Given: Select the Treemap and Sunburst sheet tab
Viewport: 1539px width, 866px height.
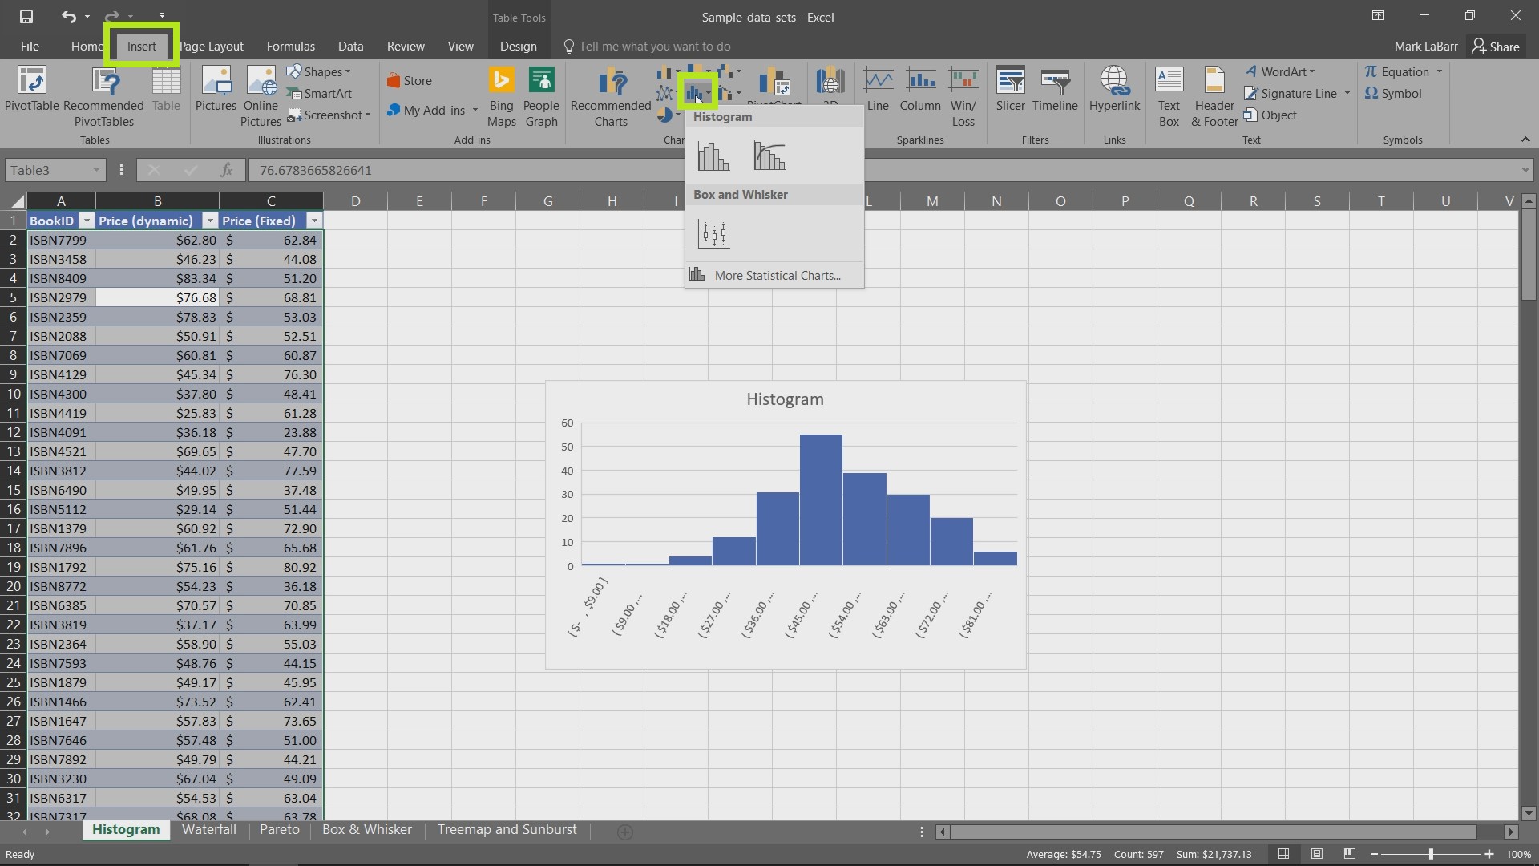Looking at the screenshot, I should click(x=507, y=829).
